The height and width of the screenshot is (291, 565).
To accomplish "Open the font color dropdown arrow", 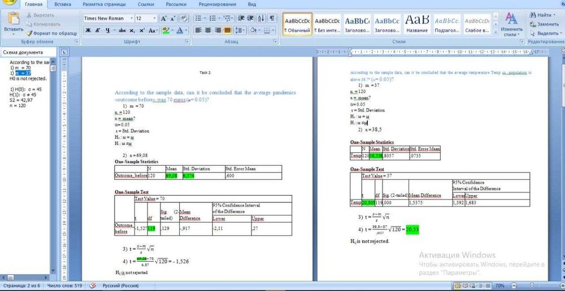I will tap(186, 30).
